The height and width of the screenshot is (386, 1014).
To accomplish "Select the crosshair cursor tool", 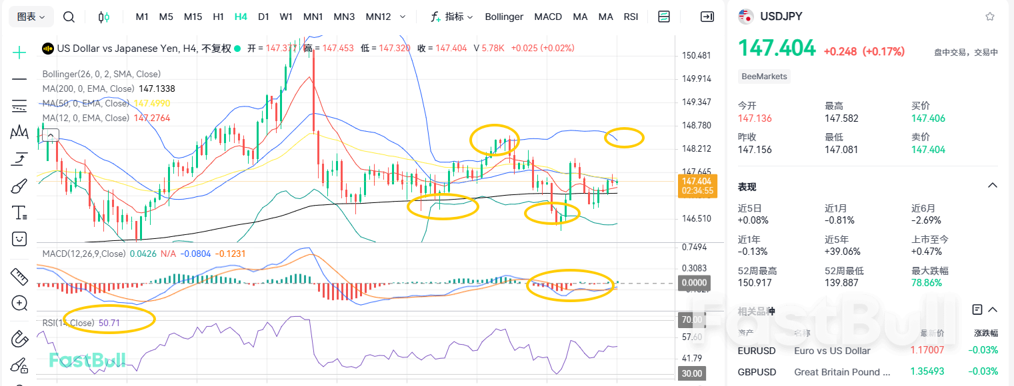I will [x=19, y=53].
